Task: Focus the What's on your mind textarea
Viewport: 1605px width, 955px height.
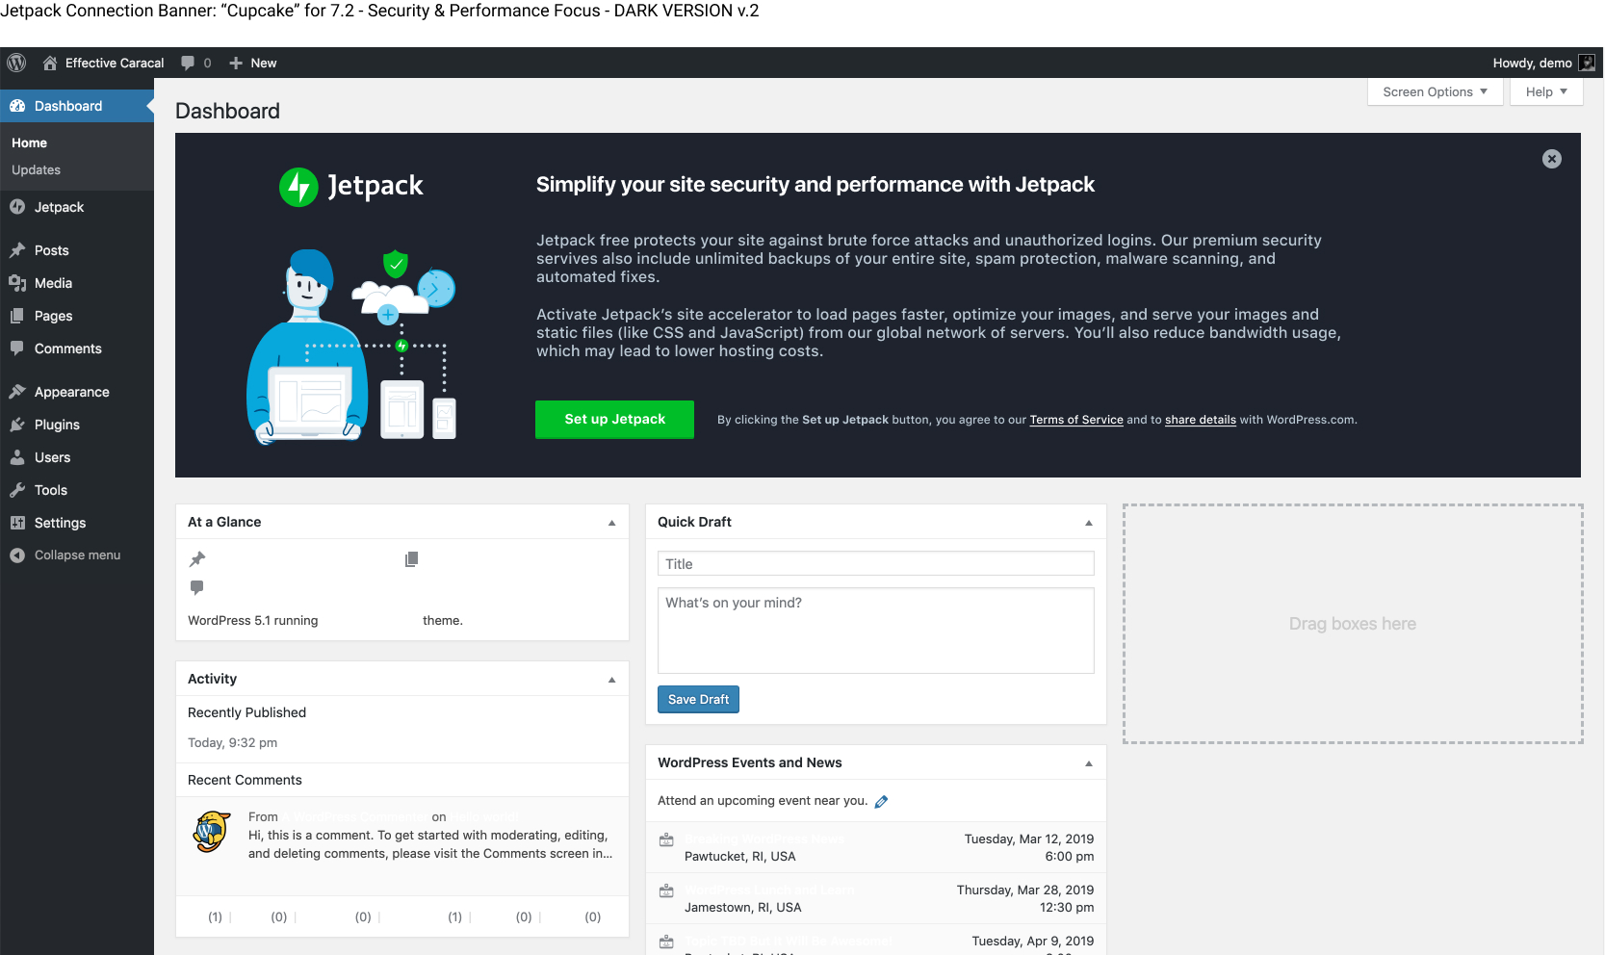Action: coord(876,631)
